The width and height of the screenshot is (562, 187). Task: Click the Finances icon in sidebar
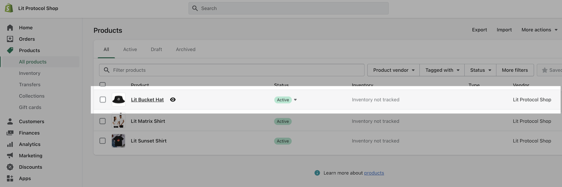(10, 133)
